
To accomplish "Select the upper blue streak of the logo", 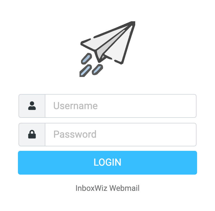I will (x=87, y=58).
